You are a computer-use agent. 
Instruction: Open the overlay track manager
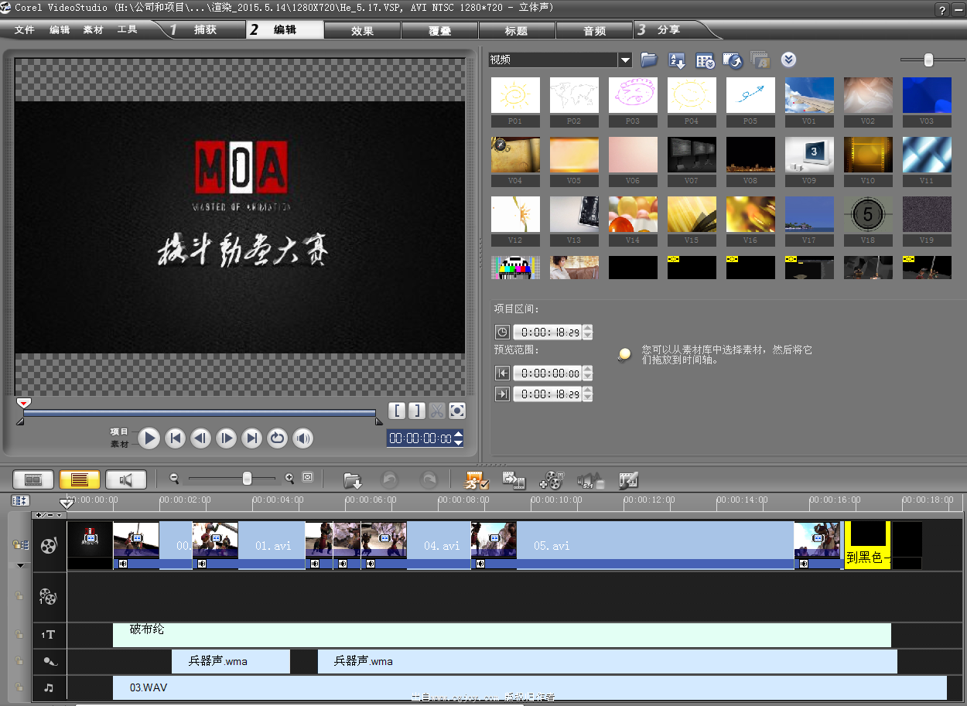552,480
